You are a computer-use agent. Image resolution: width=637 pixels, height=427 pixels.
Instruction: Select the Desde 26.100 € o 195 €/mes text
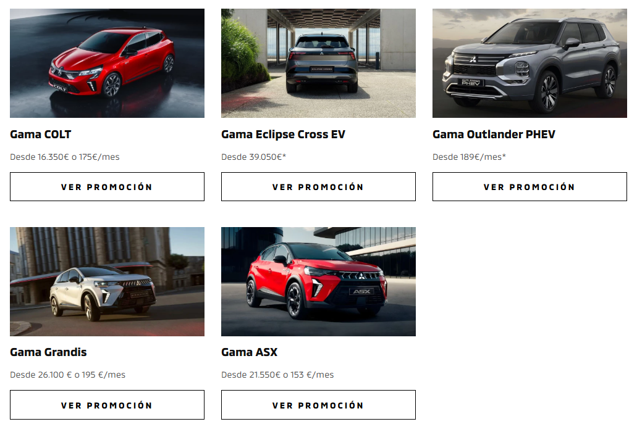pos(67,375)
